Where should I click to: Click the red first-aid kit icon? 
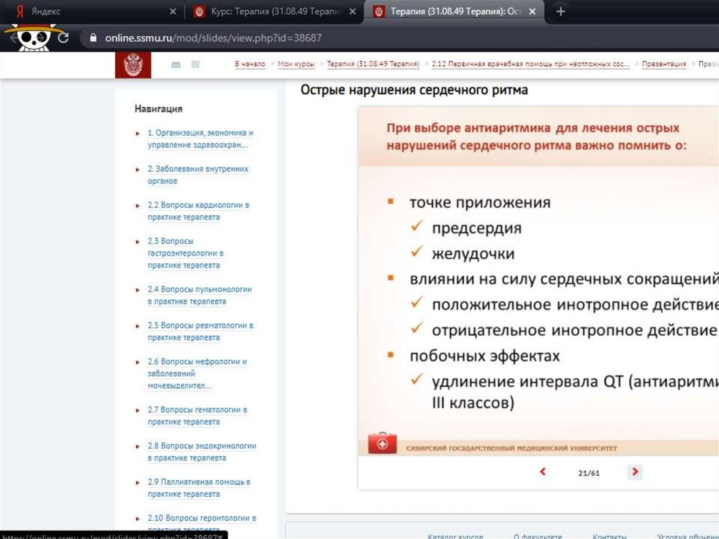383,443
